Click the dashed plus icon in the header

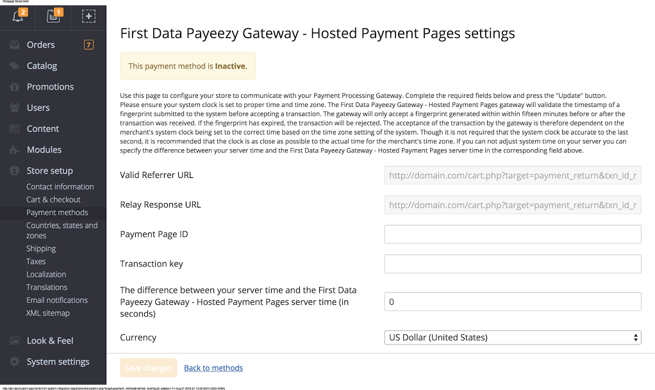pos(88,17)
